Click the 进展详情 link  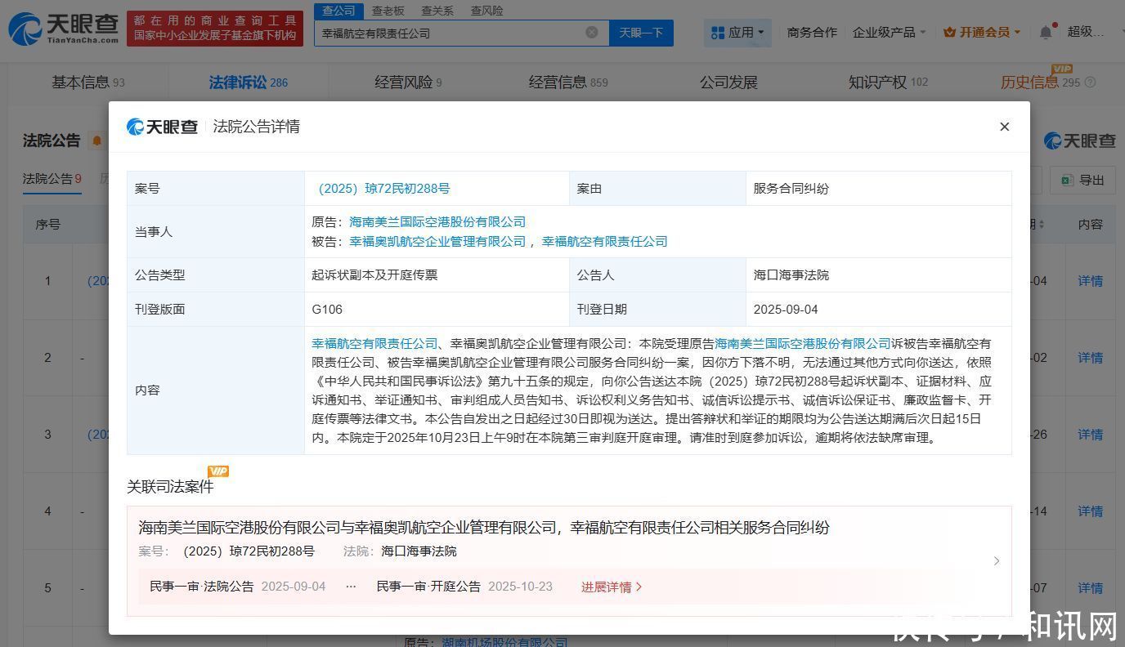pos(612,587)
